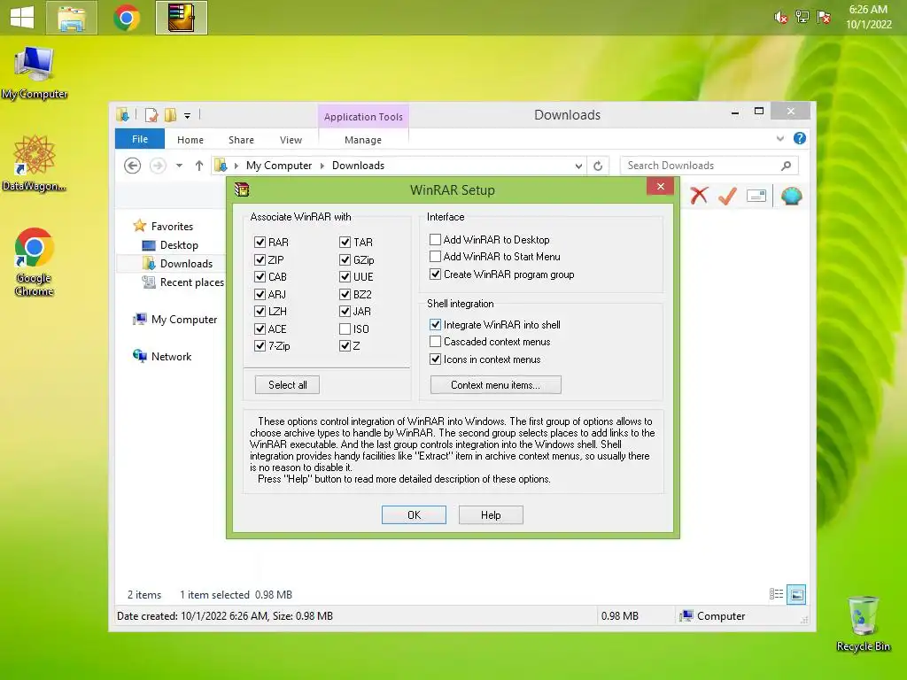Open the Action Center flag tray icon
Image resolution: width=907 pixels, height=680 pixels.
pyautogui.click(x=824, y=17)
